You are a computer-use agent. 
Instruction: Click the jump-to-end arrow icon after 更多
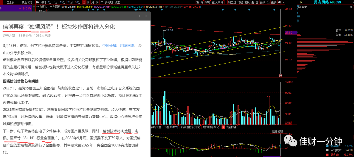point(279,2)
